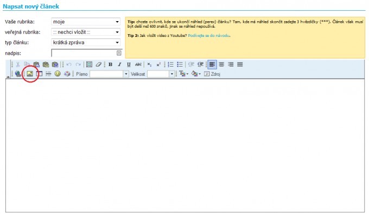Insert a numbered list

170,64
